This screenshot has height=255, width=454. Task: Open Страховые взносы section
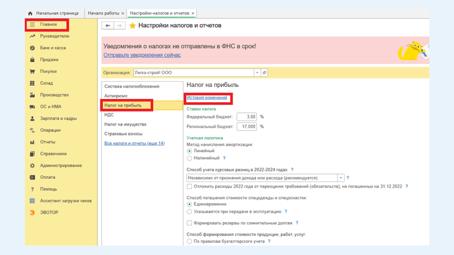click(x=123, y=134)
